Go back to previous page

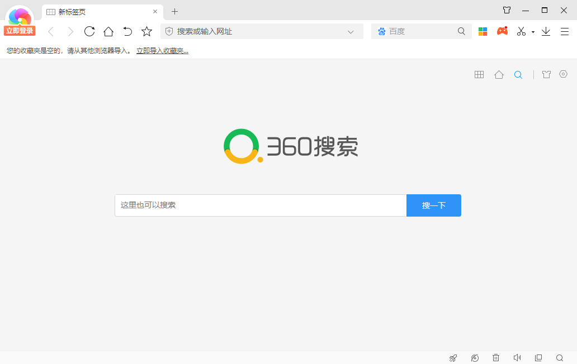click(51, 32)
